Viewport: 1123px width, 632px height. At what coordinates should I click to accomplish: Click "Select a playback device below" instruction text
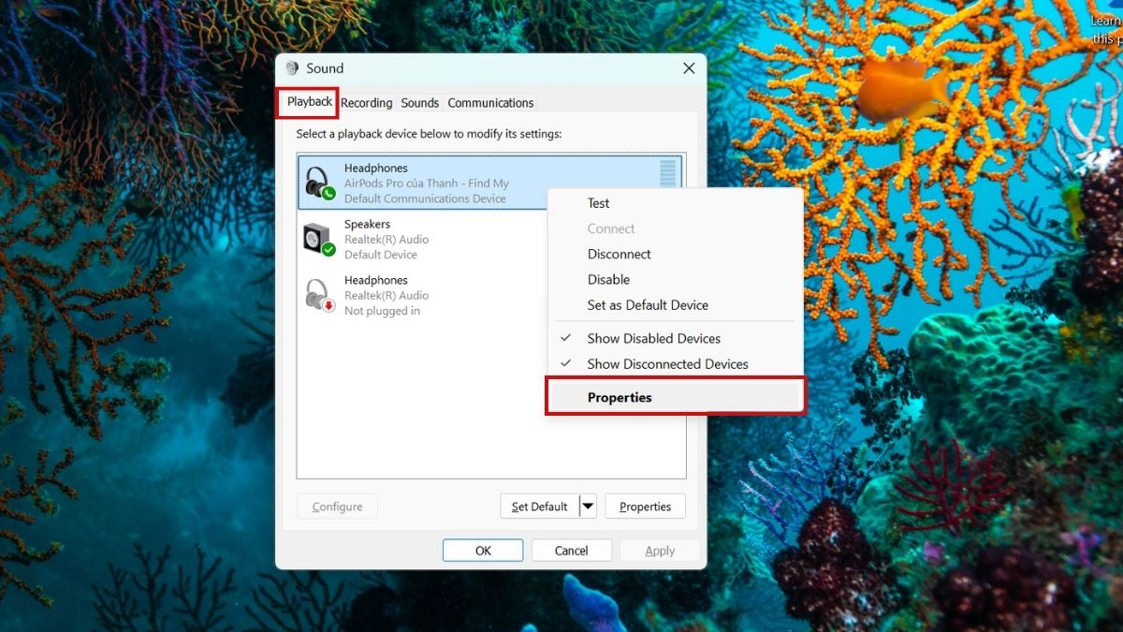(429, 134)
